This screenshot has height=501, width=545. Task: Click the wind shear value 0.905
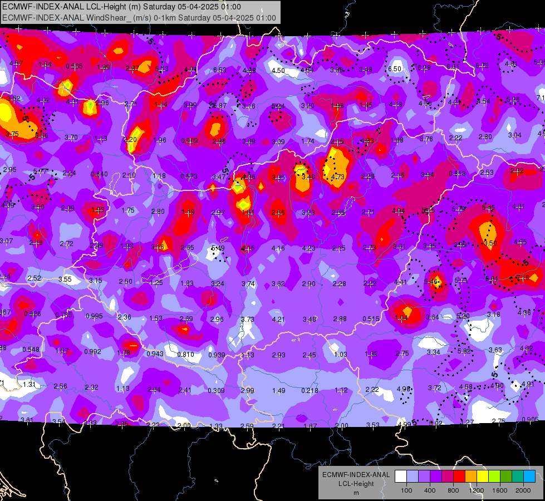pos(530,419)
